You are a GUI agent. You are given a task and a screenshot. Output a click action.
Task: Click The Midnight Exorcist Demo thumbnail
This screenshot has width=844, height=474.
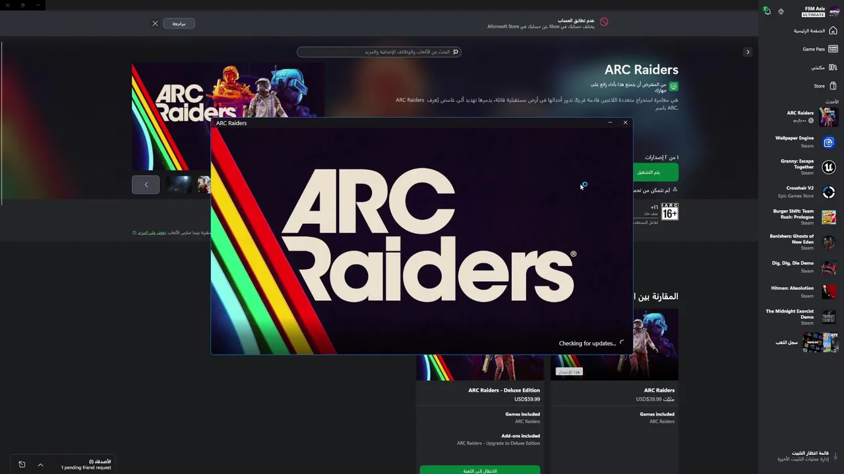tap(829, 317)
